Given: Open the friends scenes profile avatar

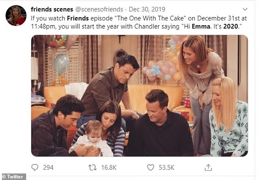Looking at the screenshot, I should coord(16,16).
